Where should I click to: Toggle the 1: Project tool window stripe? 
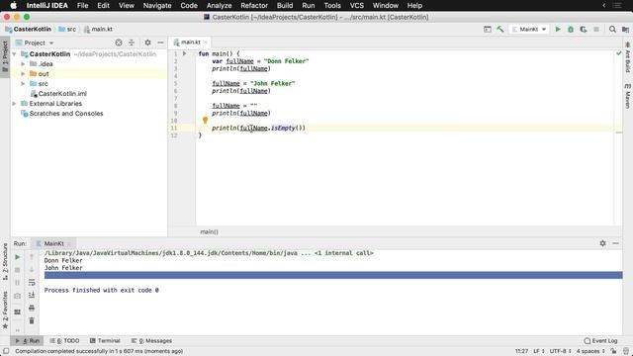[5, 56]
